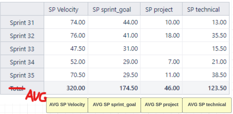The width and height of the screenshot is (233, 114).
Task: Click the 174.50 total sprint_goal cell
Action: [x=114, y=88]
